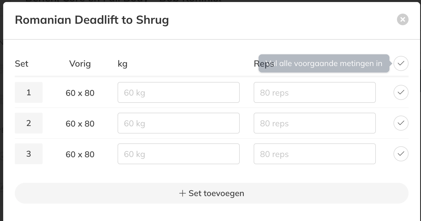The width and height of the screenshot is (421, 221).
Task: Click the fill all previous measurements checkmark
Action: click(401, 63)
